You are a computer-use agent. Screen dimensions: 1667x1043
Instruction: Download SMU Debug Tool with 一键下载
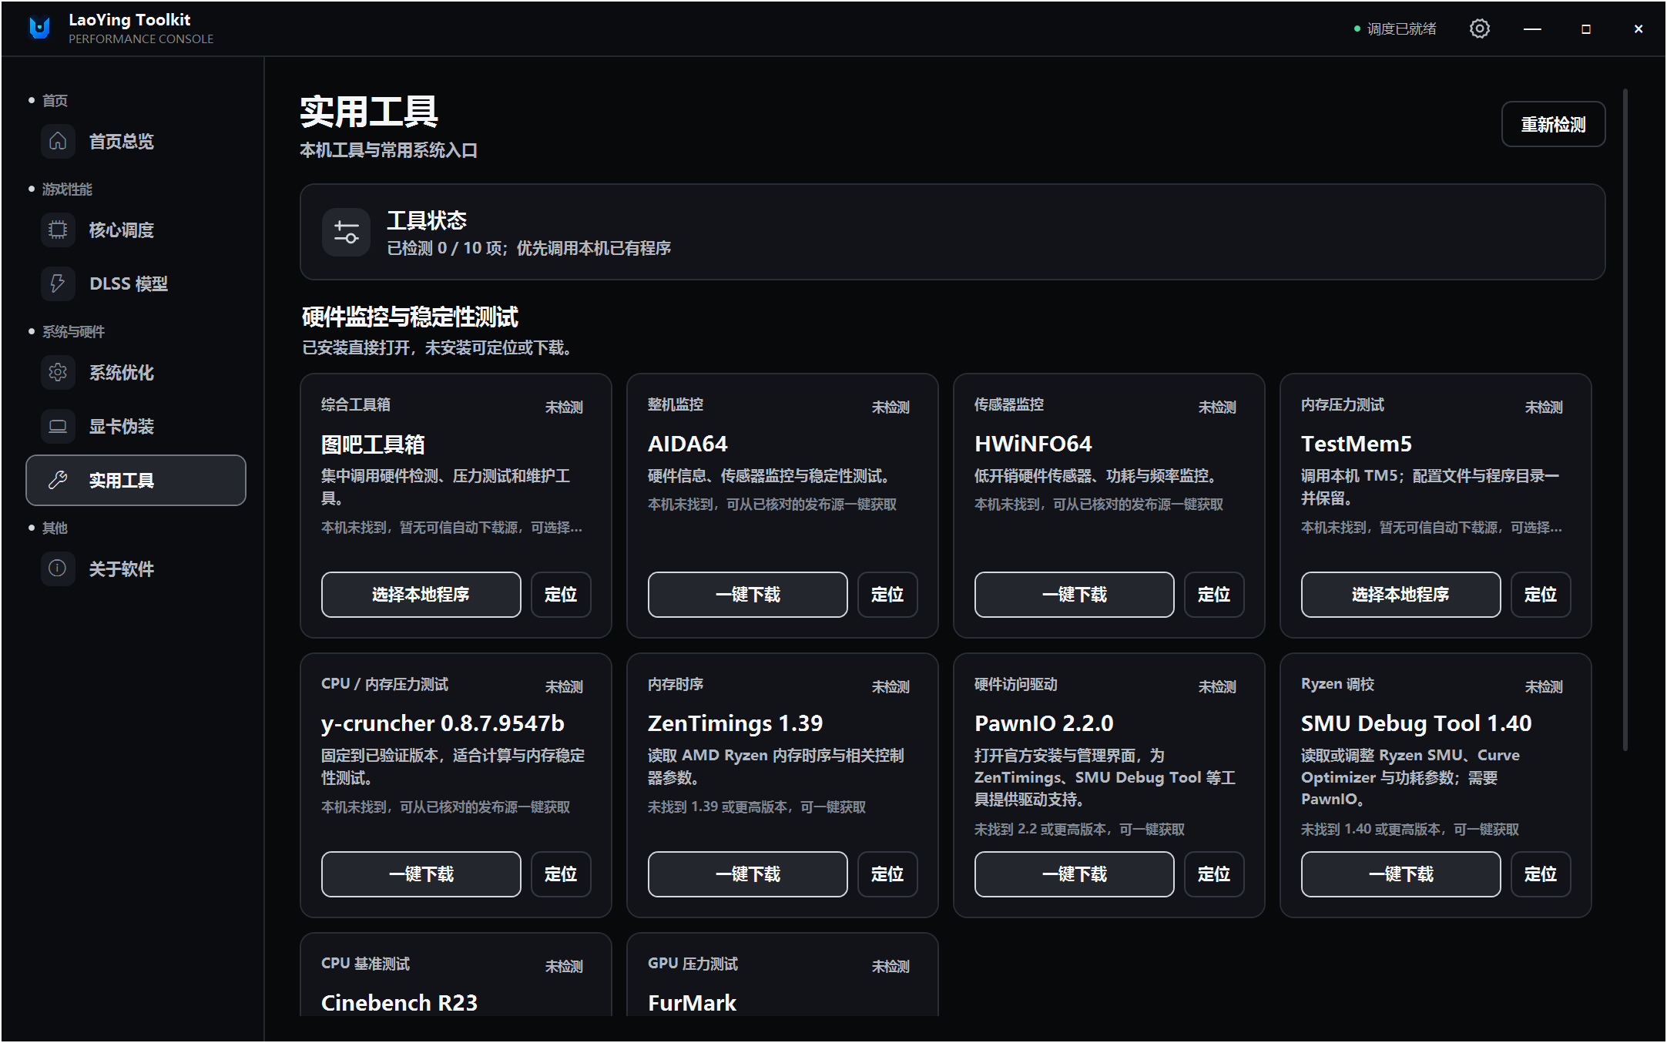(x=1400, y=874)
